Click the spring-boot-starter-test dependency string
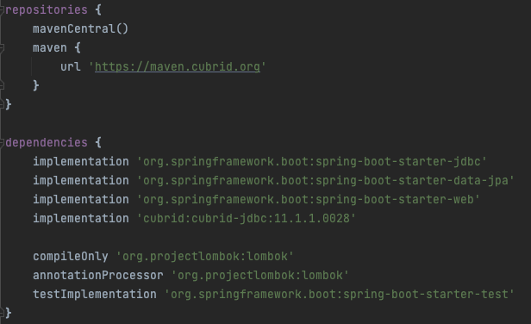 (340, 294)
